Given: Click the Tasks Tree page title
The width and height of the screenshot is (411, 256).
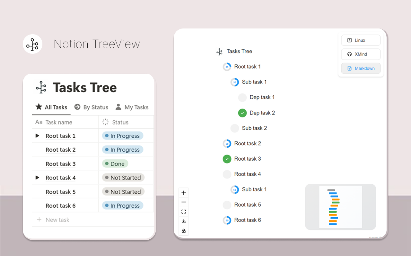Looking at the screenshot, I should pos(85,87).
